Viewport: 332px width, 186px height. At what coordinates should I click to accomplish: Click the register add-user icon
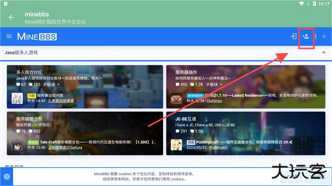[305, 37]
